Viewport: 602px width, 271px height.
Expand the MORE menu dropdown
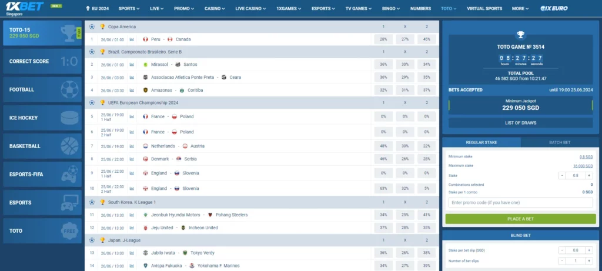pos(520,8)
